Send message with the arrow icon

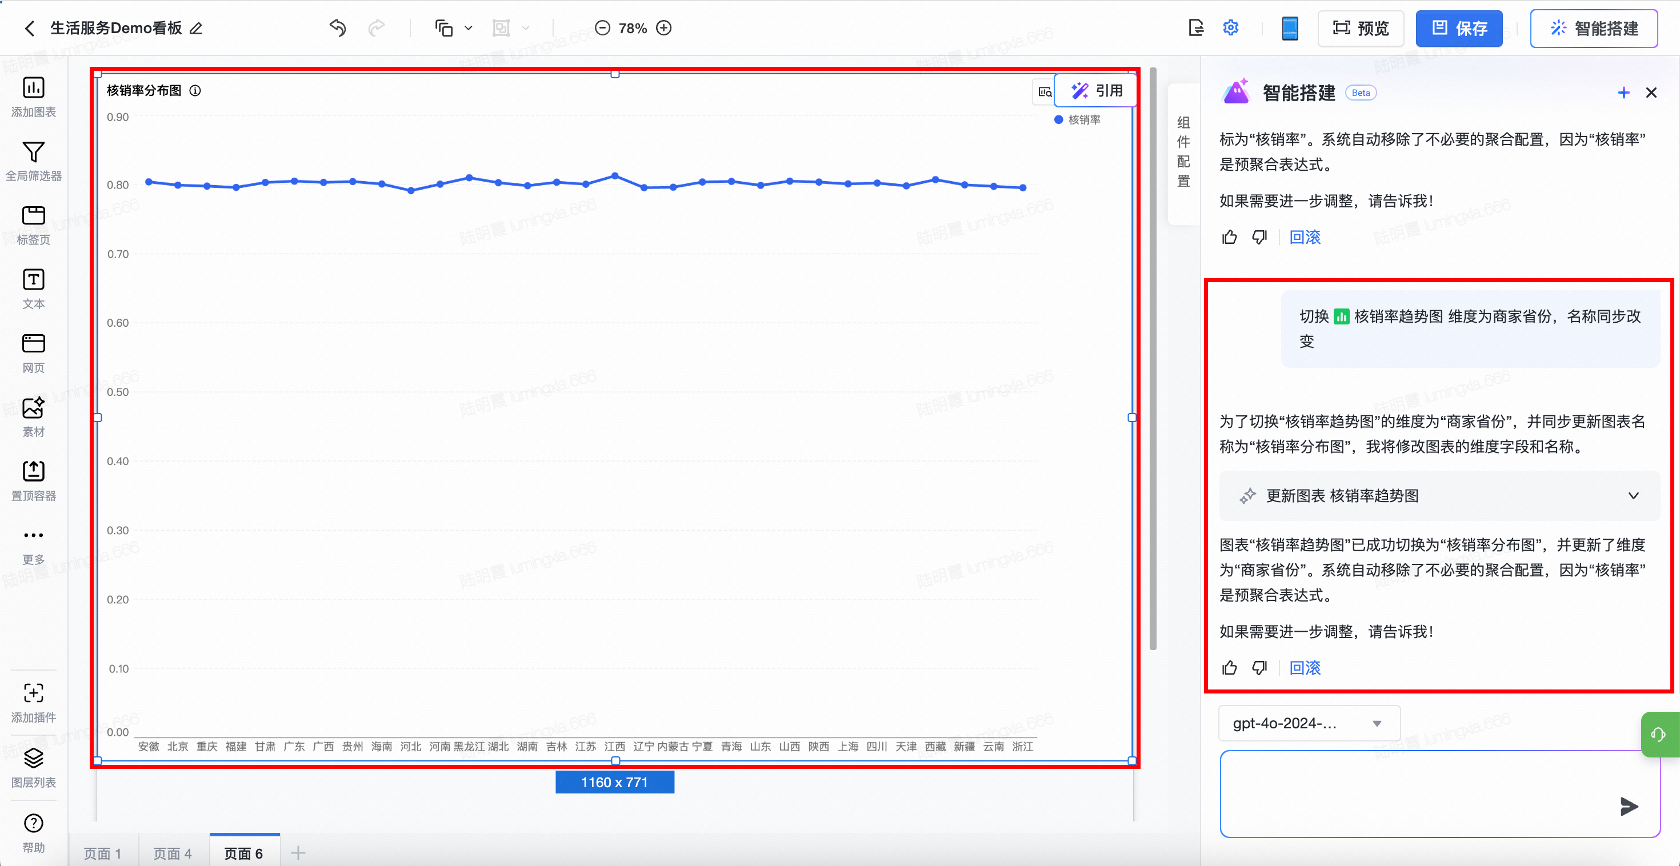coord(1629,806)
